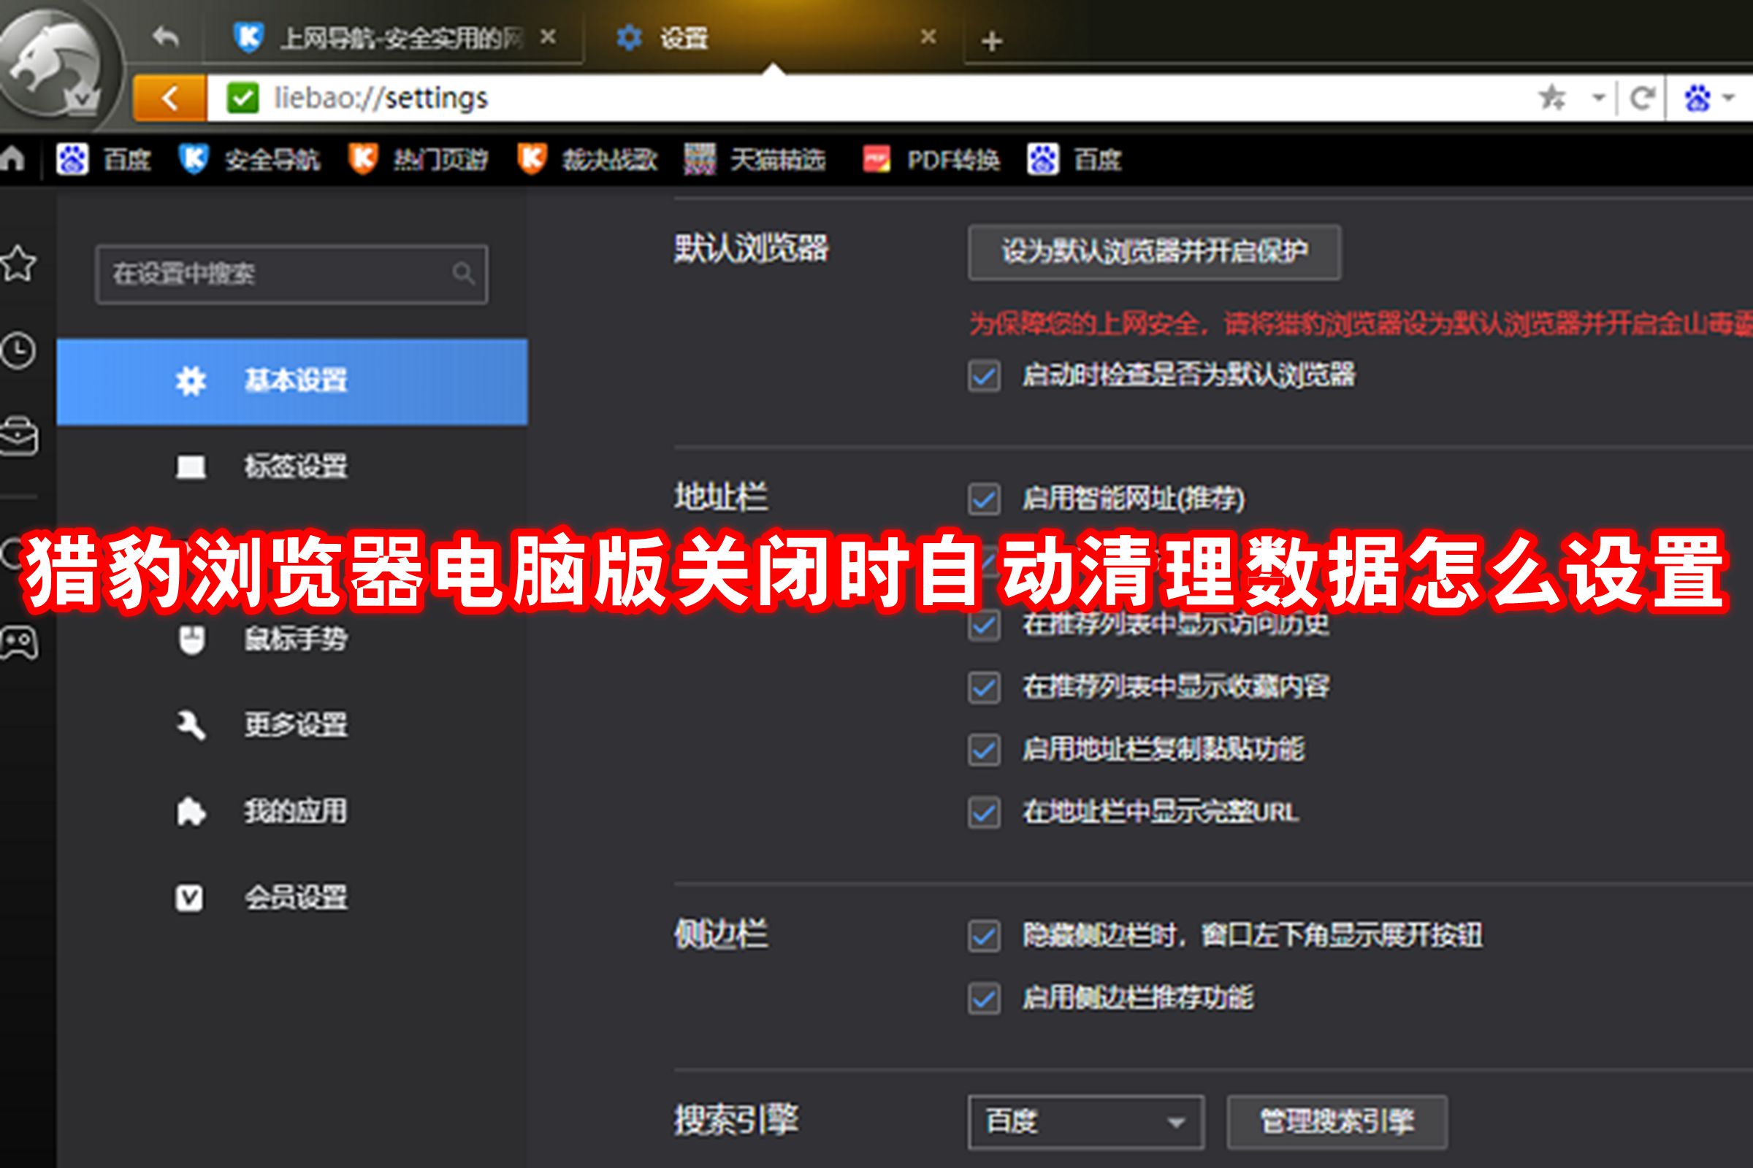Click the home icon in bookmarks bar
This screenshot has width=1753, height=1168.
pyautogui.click(x=12, y=158)
